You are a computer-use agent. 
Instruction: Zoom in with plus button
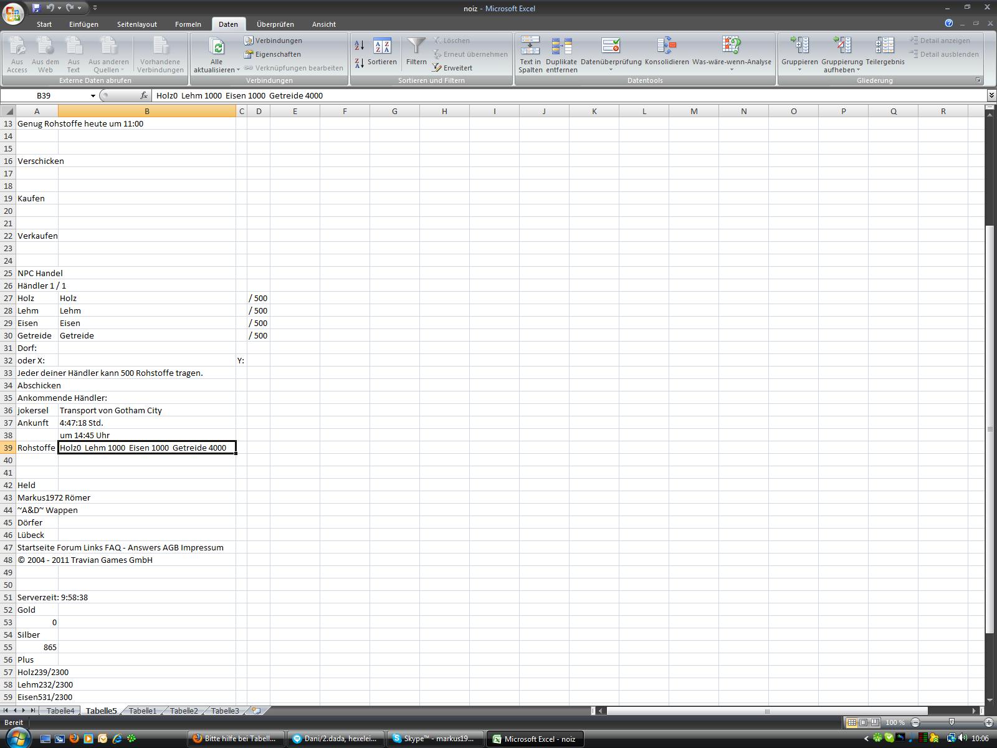pos(989,722)
